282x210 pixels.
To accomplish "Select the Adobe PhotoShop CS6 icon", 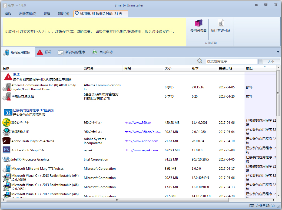I will 6,150.
